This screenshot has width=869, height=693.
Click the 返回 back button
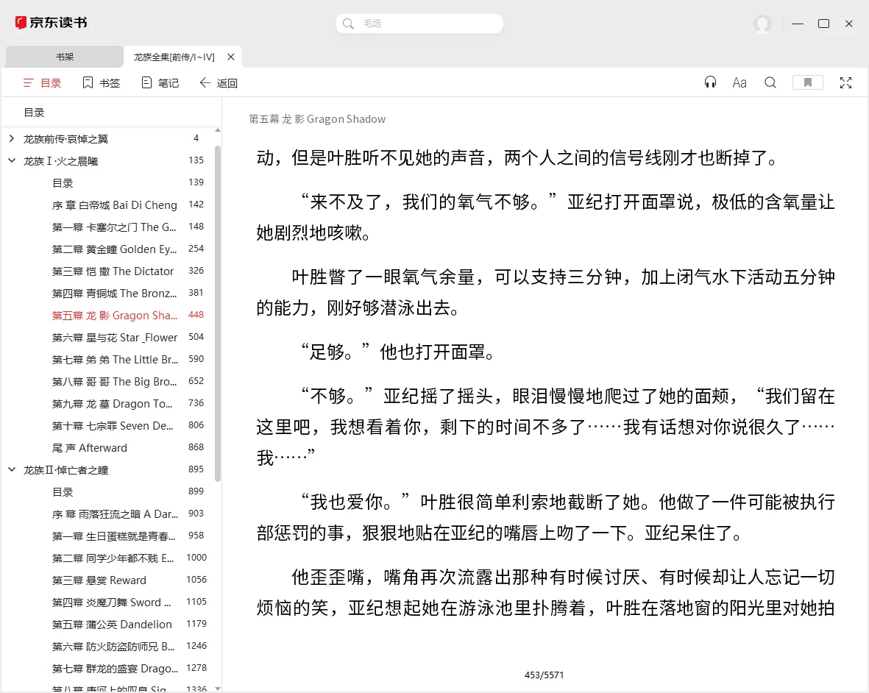point(219,82)
